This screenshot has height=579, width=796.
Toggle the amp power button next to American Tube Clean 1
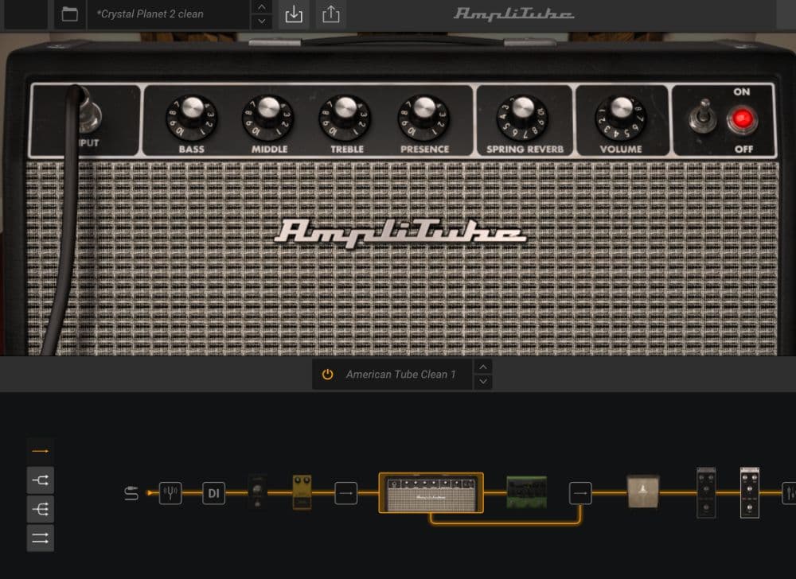[x=326, y=374]
